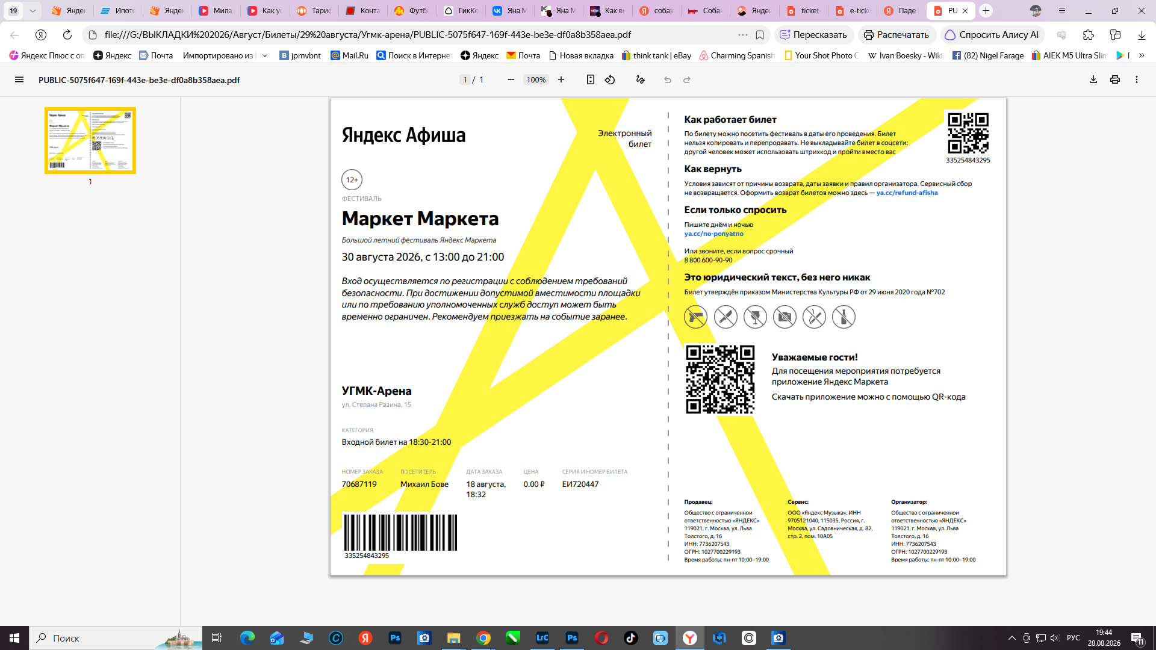Open the jpmvbnt bookmark
1156x650 pixels.
(300, 55)
